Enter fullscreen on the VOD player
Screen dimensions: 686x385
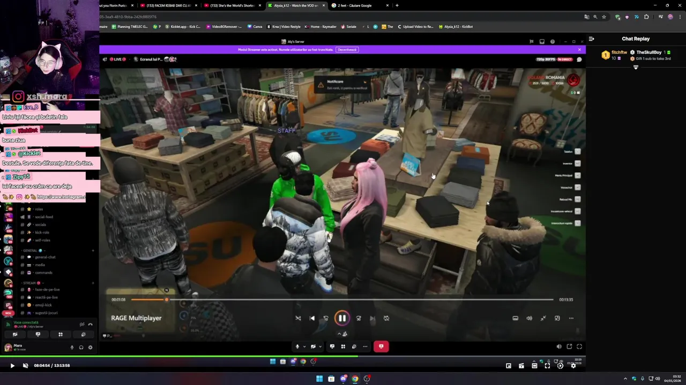(x=547, y=366)
